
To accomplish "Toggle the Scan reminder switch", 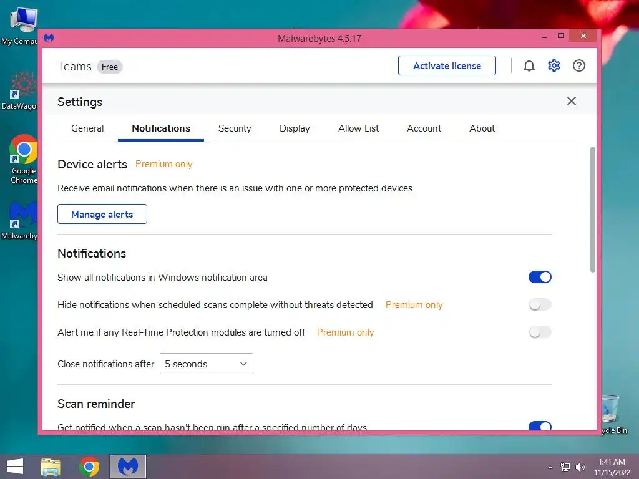I will 540,426.
